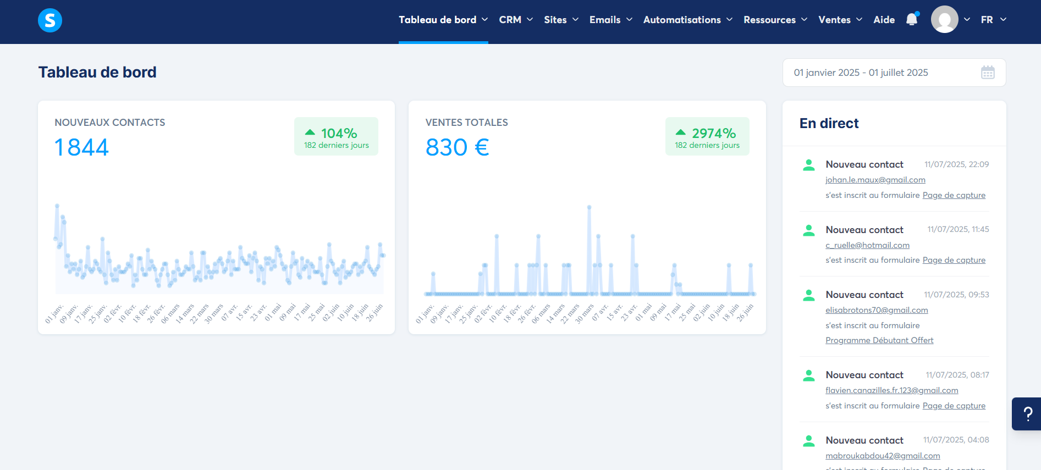Click the 11/07/2025, 04:08 timestamp

coord(956,440)
